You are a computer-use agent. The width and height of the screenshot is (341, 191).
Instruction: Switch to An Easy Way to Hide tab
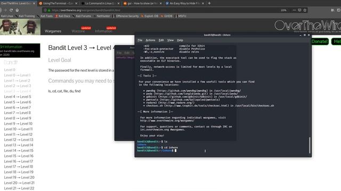[185, 3]
